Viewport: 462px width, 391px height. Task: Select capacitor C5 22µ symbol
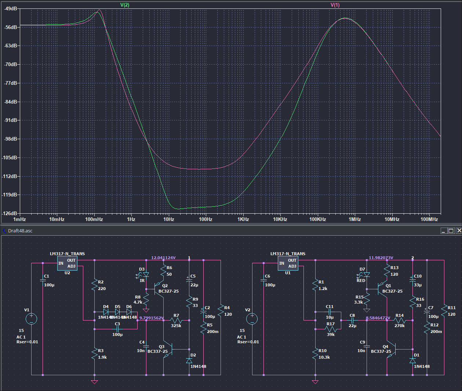click(189, 280)
